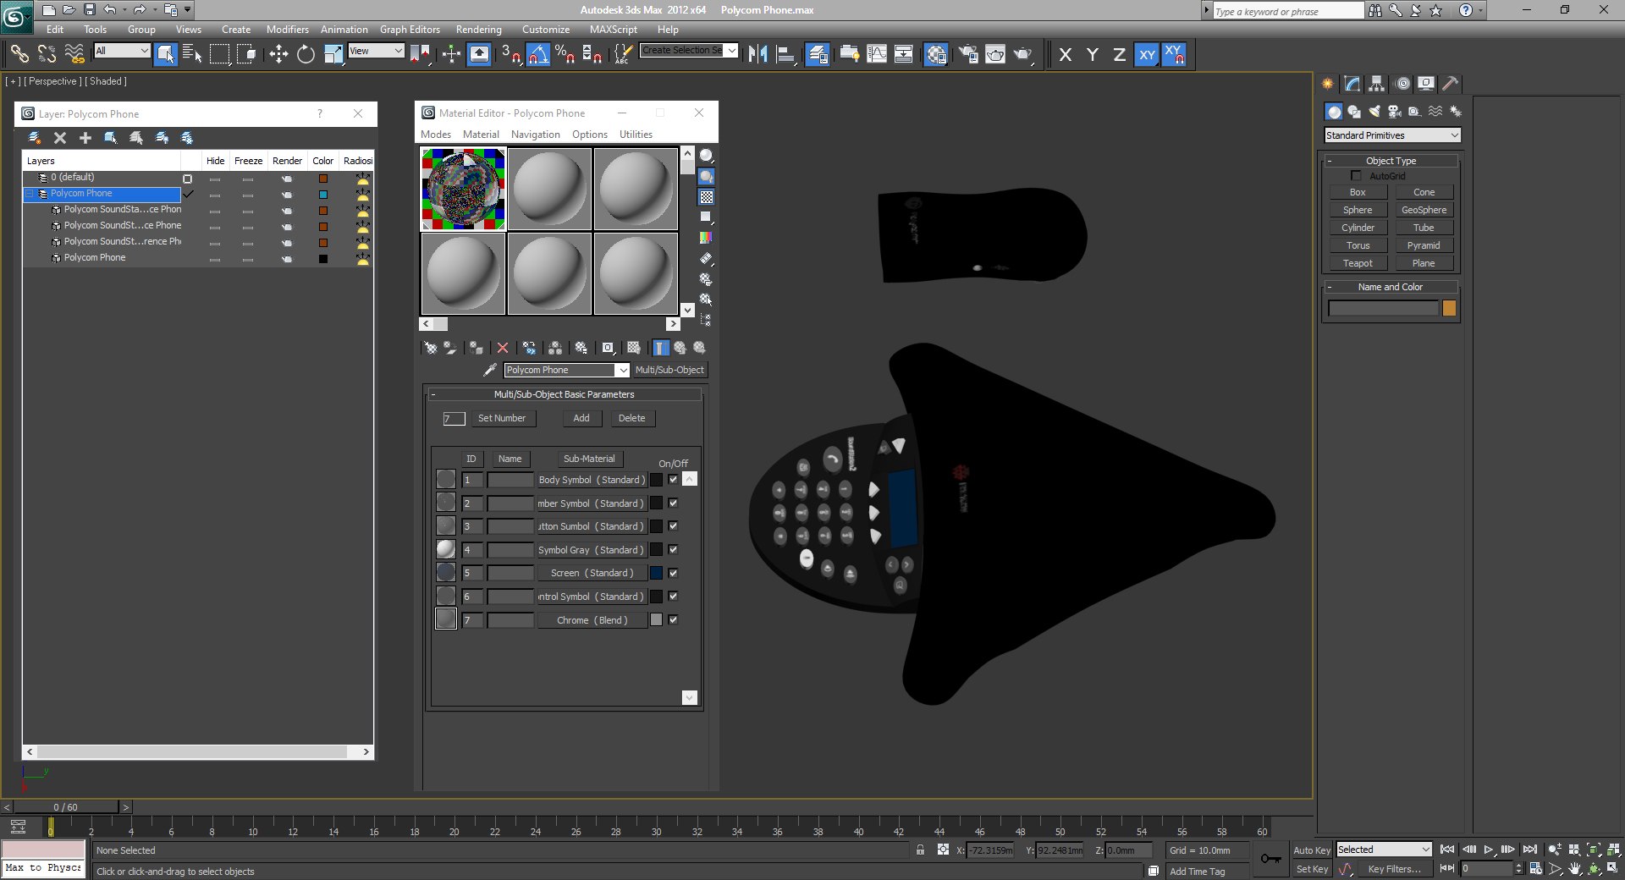1625x880 pixels.
Task: Click the GeoSphere primitive button
Action: coord(1424,210)
